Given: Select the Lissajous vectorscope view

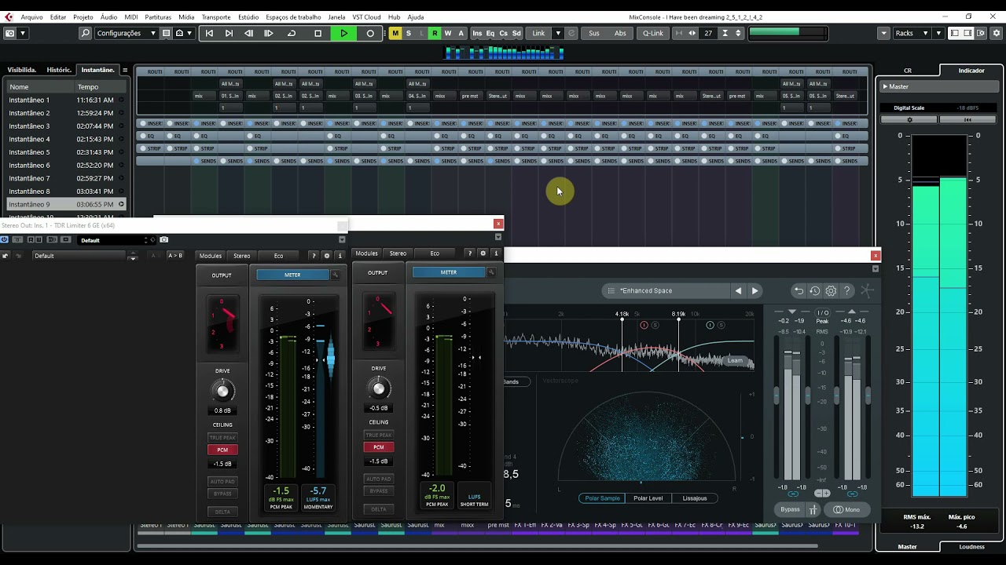Looking at the screenshot, I should click(694, 498).
